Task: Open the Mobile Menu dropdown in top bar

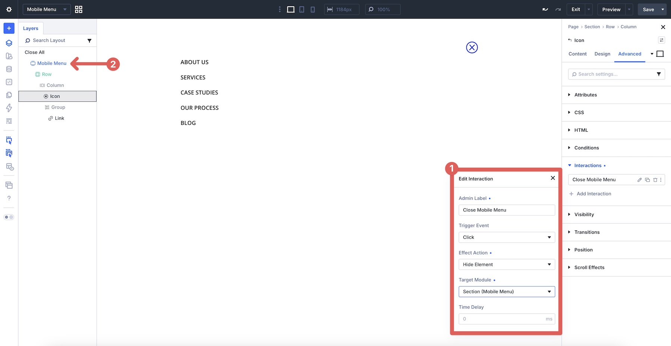Action: click(47, 9)
